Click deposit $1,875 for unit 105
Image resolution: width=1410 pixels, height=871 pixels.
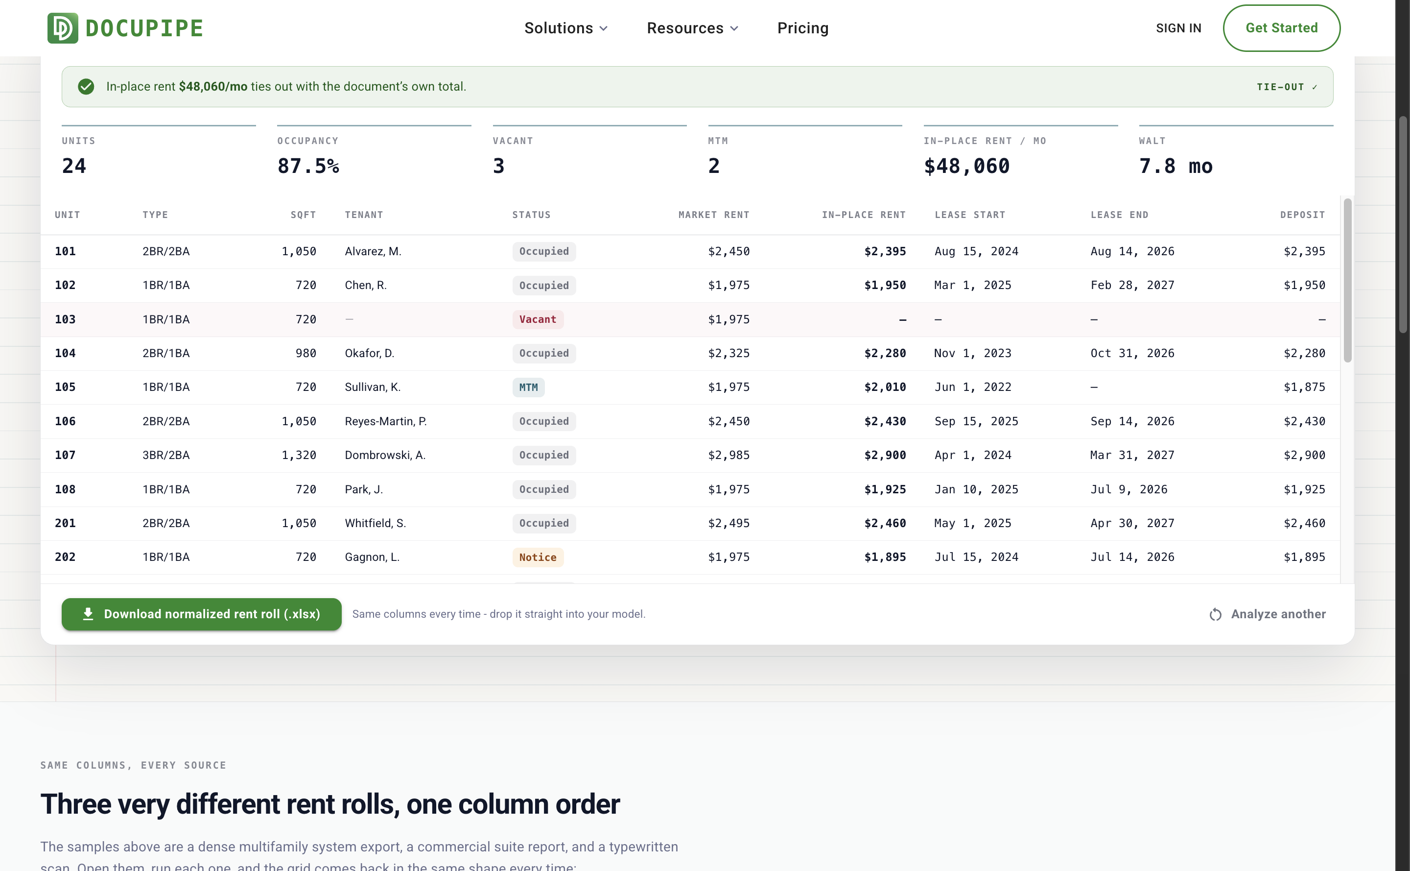tap(1304, 387)
